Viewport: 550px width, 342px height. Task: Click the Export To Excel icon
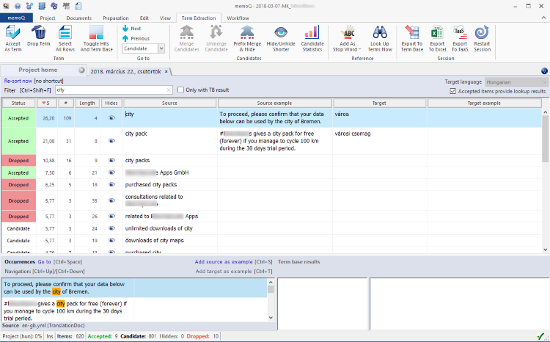click(437, 32)
